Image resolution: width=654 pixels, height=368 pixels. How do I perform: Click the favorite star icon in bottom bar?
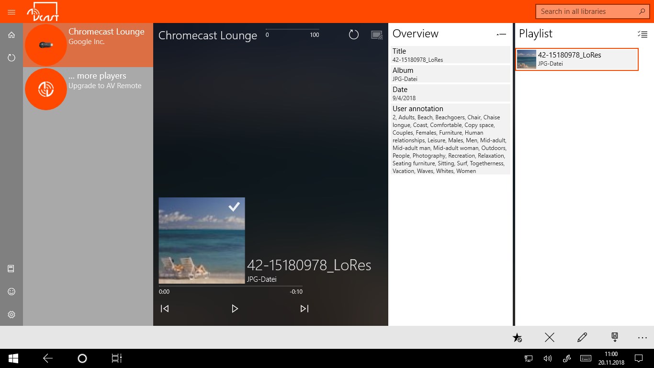(x=517, y=337)
